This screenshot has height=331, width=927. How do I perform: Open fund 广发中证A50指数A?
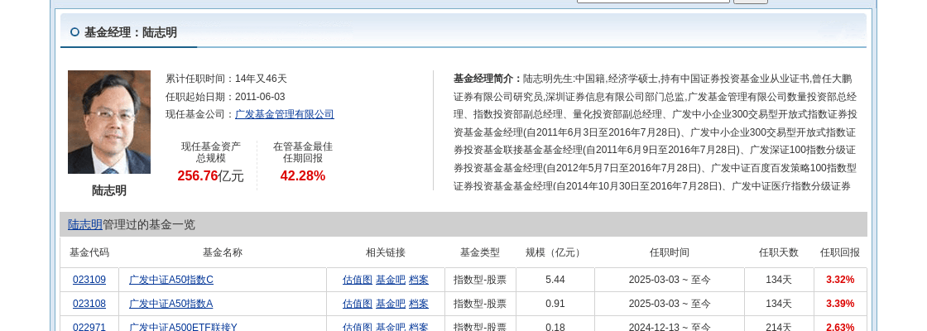171,304
